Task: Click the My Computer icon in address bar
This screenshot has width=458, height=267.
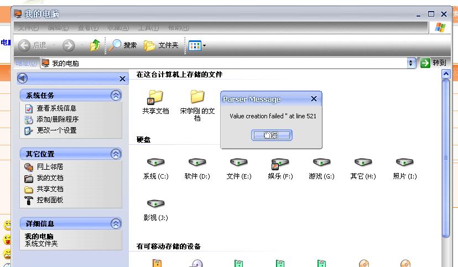Action: (45, 62)
